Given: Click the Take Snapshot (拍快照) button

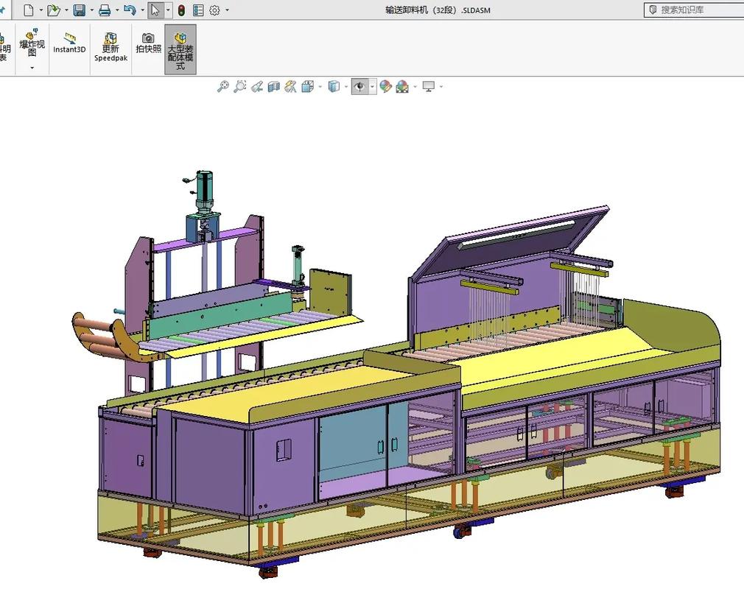Looking at the screenshot, I should pos(148,43).
